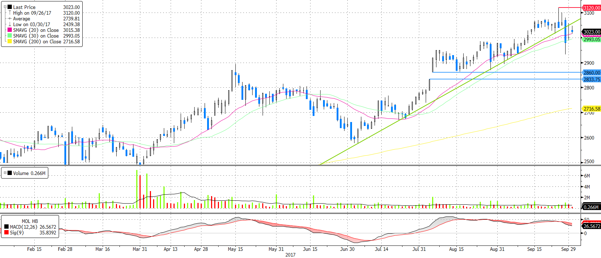
Task: Click 2M volume axis label
Action: 587,198
